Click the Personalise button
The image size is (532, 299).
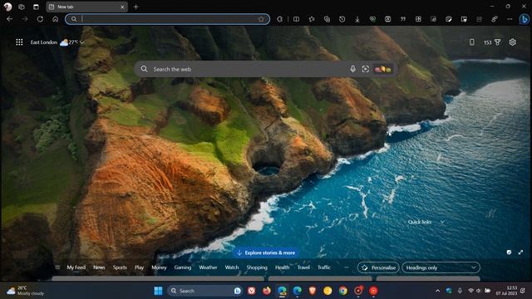click(379, 267)
